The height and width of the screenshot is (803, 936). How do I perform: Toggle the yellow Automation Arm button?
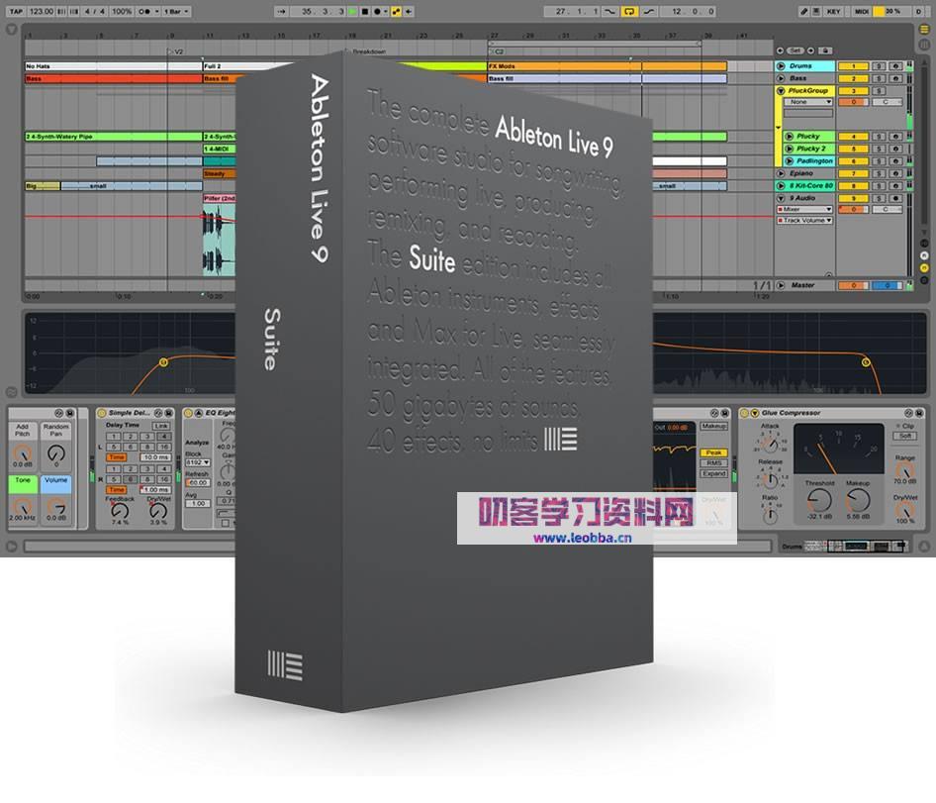point(397,11)
